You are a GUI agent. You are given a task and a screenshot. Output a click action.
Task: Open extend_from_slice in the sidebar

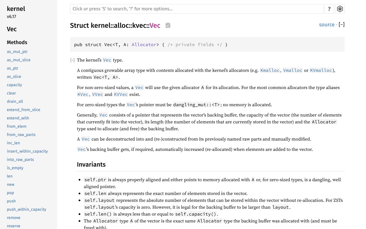[23, 110]
